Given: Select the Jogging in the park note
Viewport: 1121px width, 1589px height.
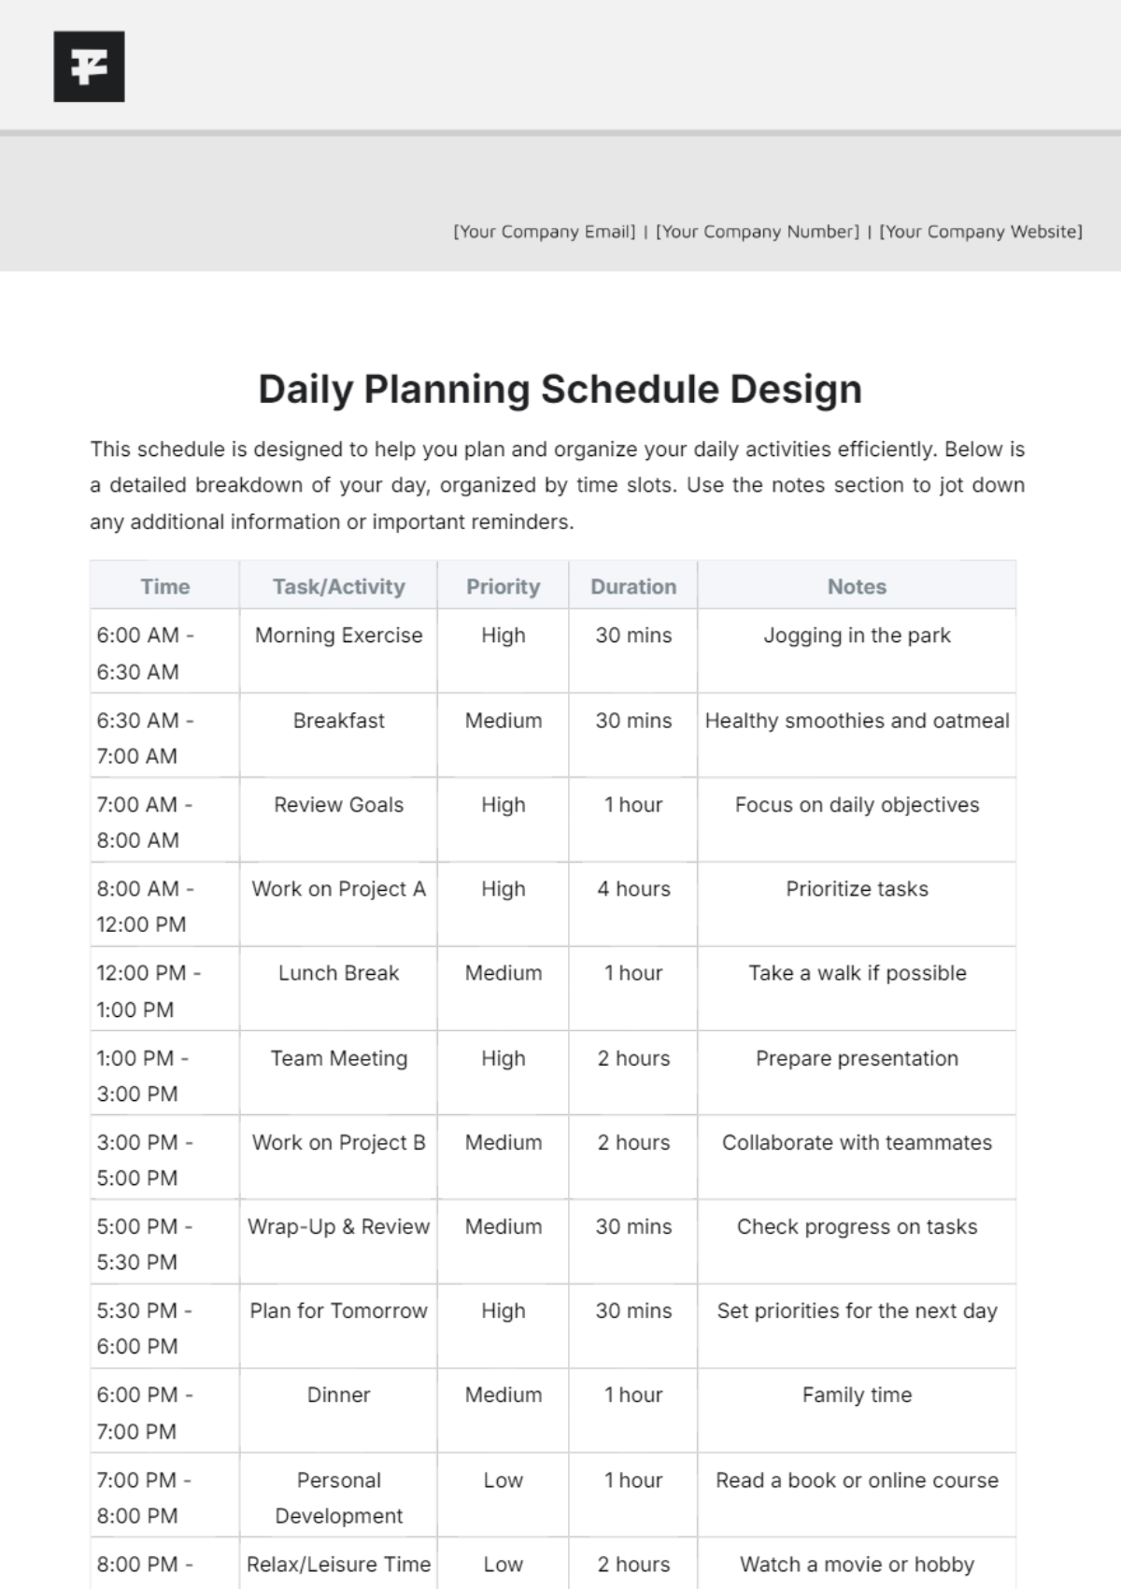Looking at the screenshot, I should pyautogui.click(x=857, y=636).
